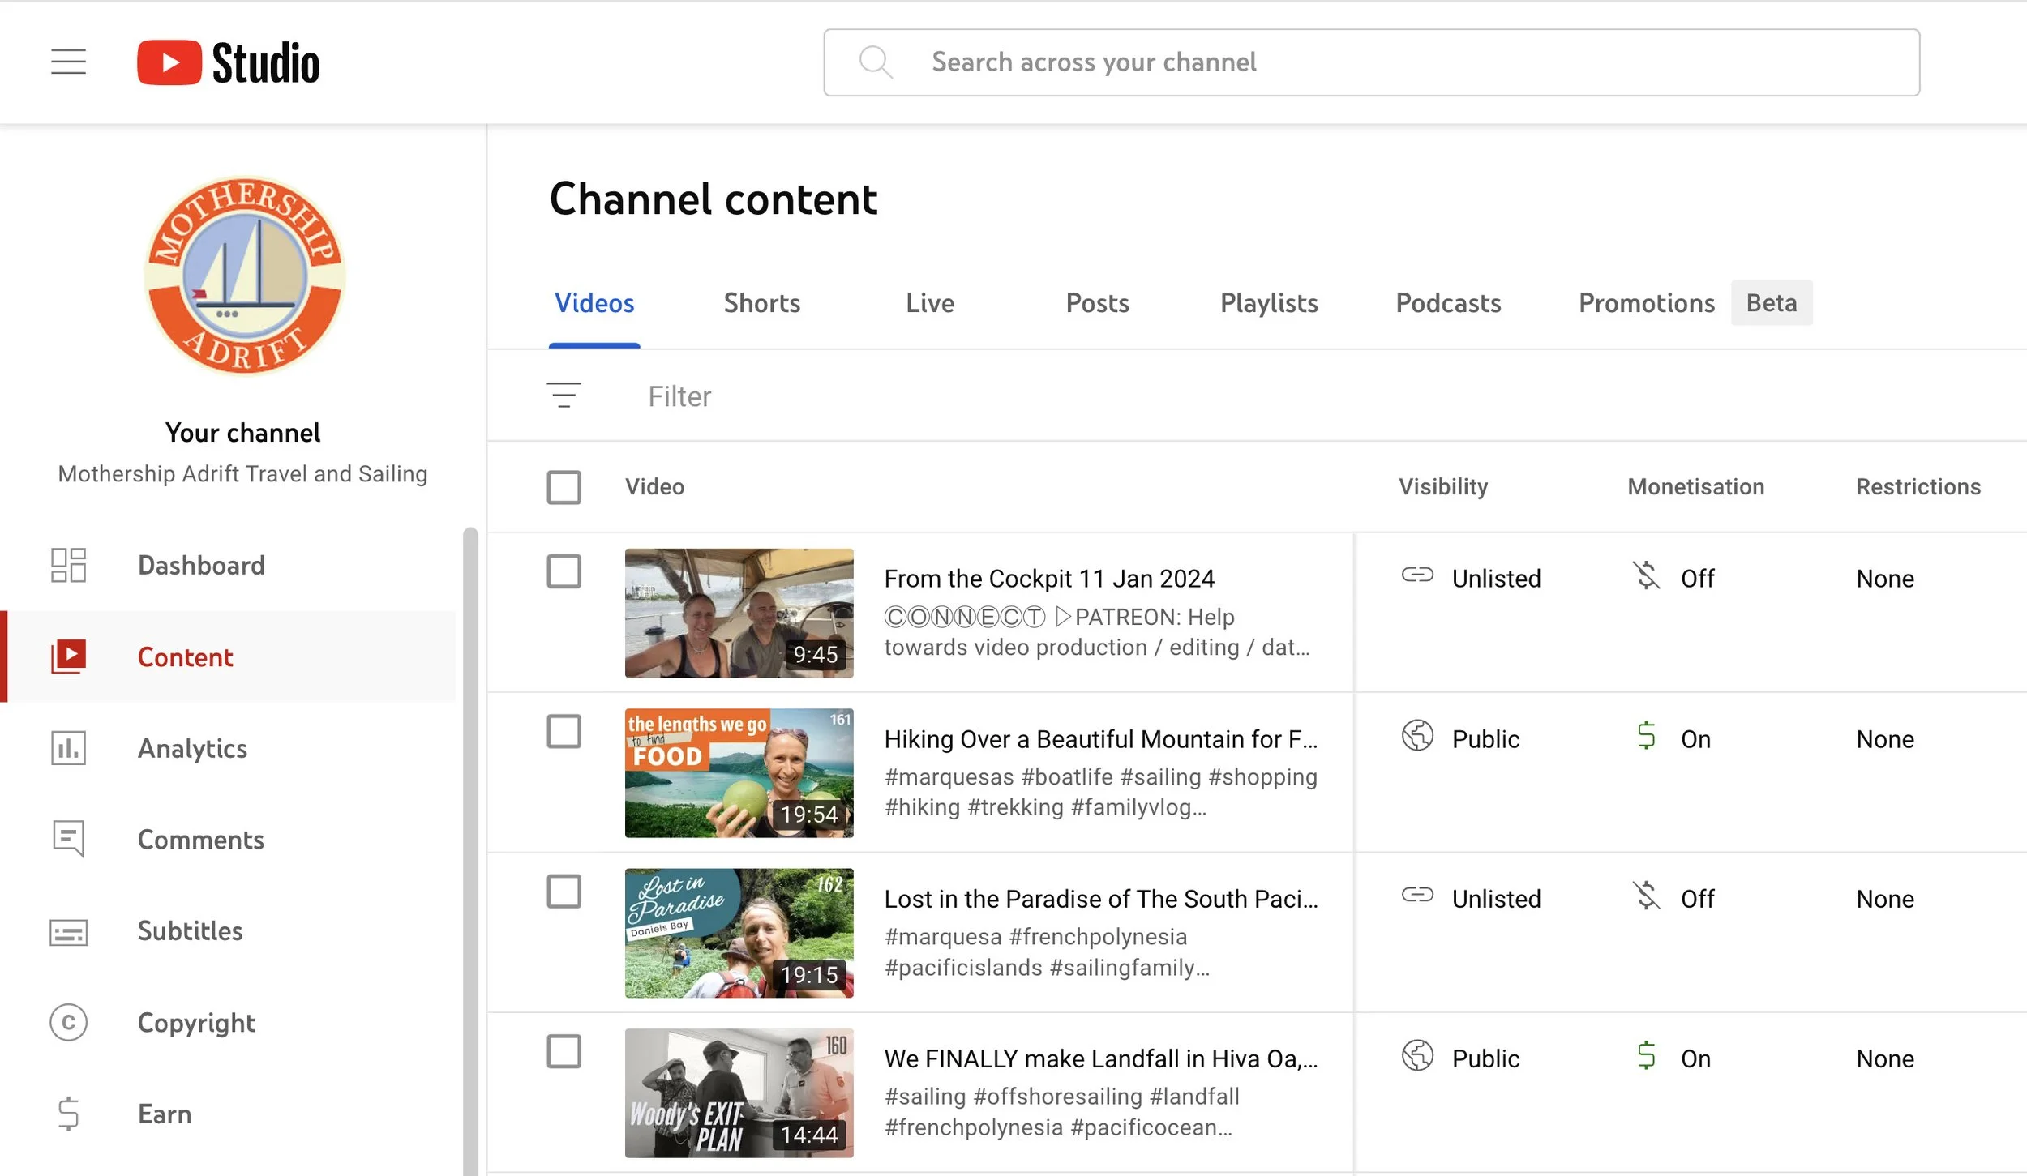Switch to the Playlists tab
The width and height of the screenshot is (2027, 1176).
point(1268,303)
